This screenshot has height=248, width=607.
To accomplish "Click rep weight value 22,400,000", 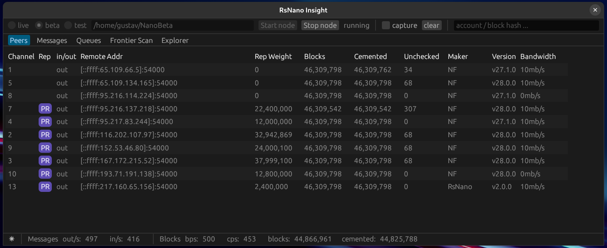I will [x=274, y=109].
